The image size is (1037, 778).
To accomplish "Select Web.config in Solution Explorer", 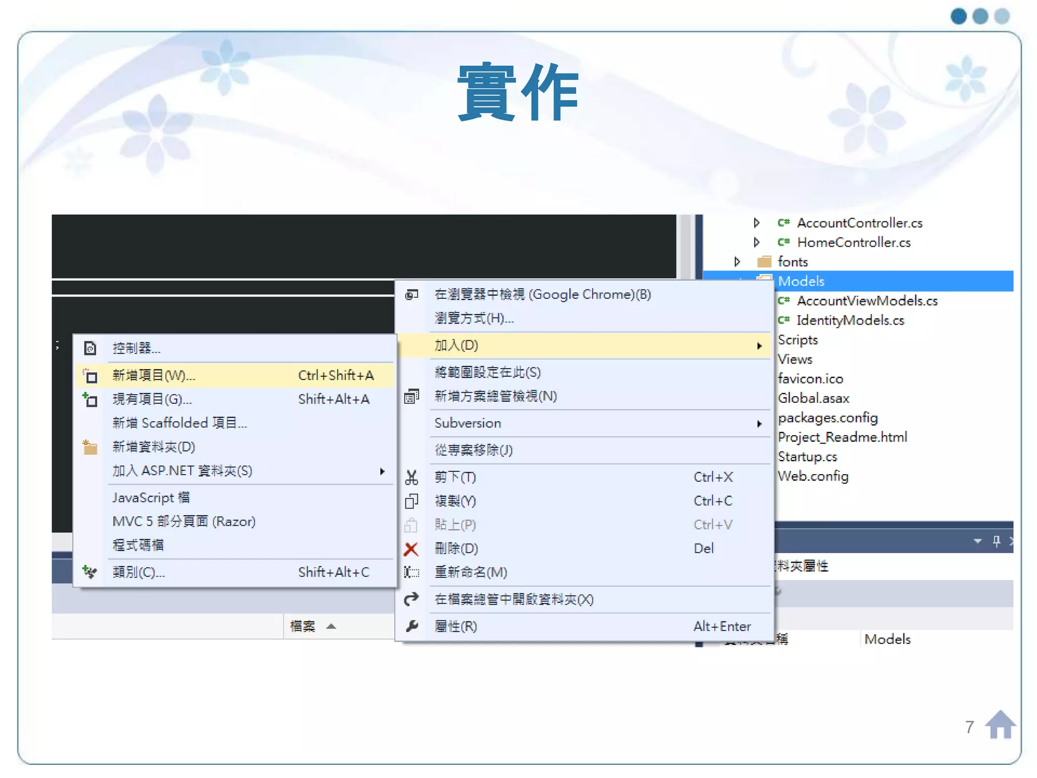I will tap(813, 476).
